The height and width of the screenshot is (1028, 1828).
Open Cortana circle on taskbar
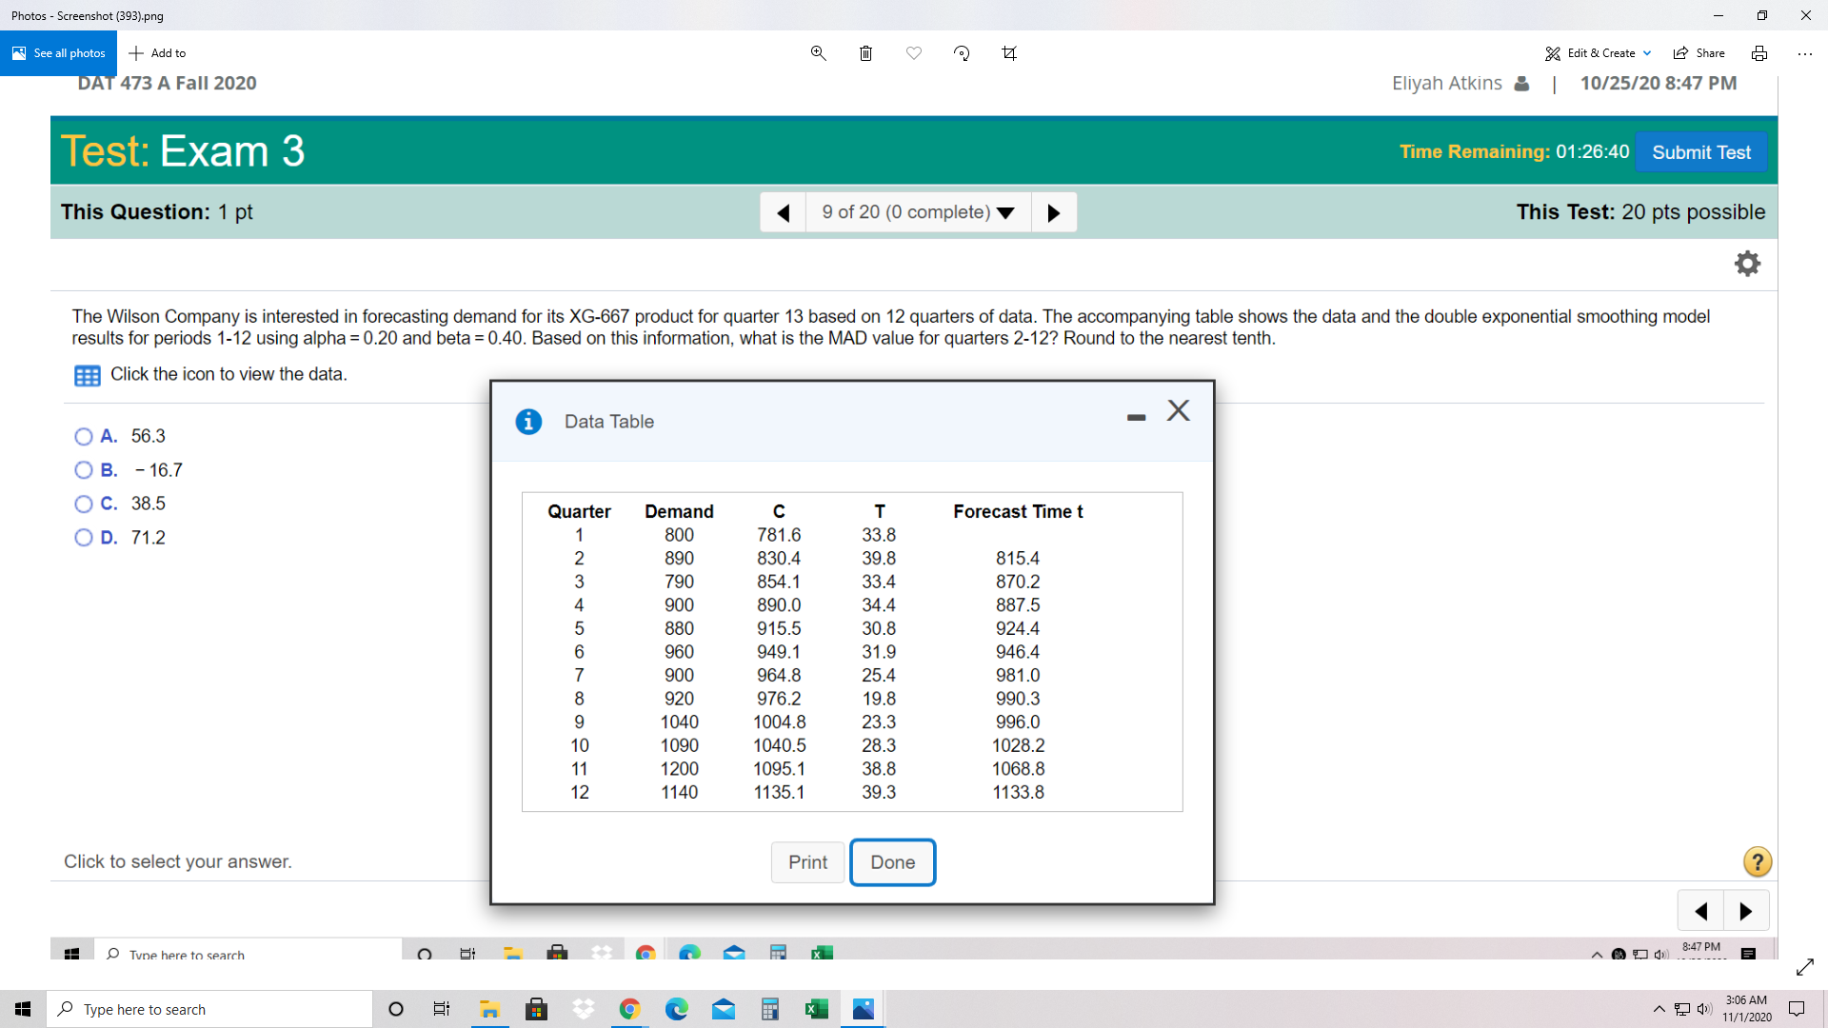pos(396,1009)
